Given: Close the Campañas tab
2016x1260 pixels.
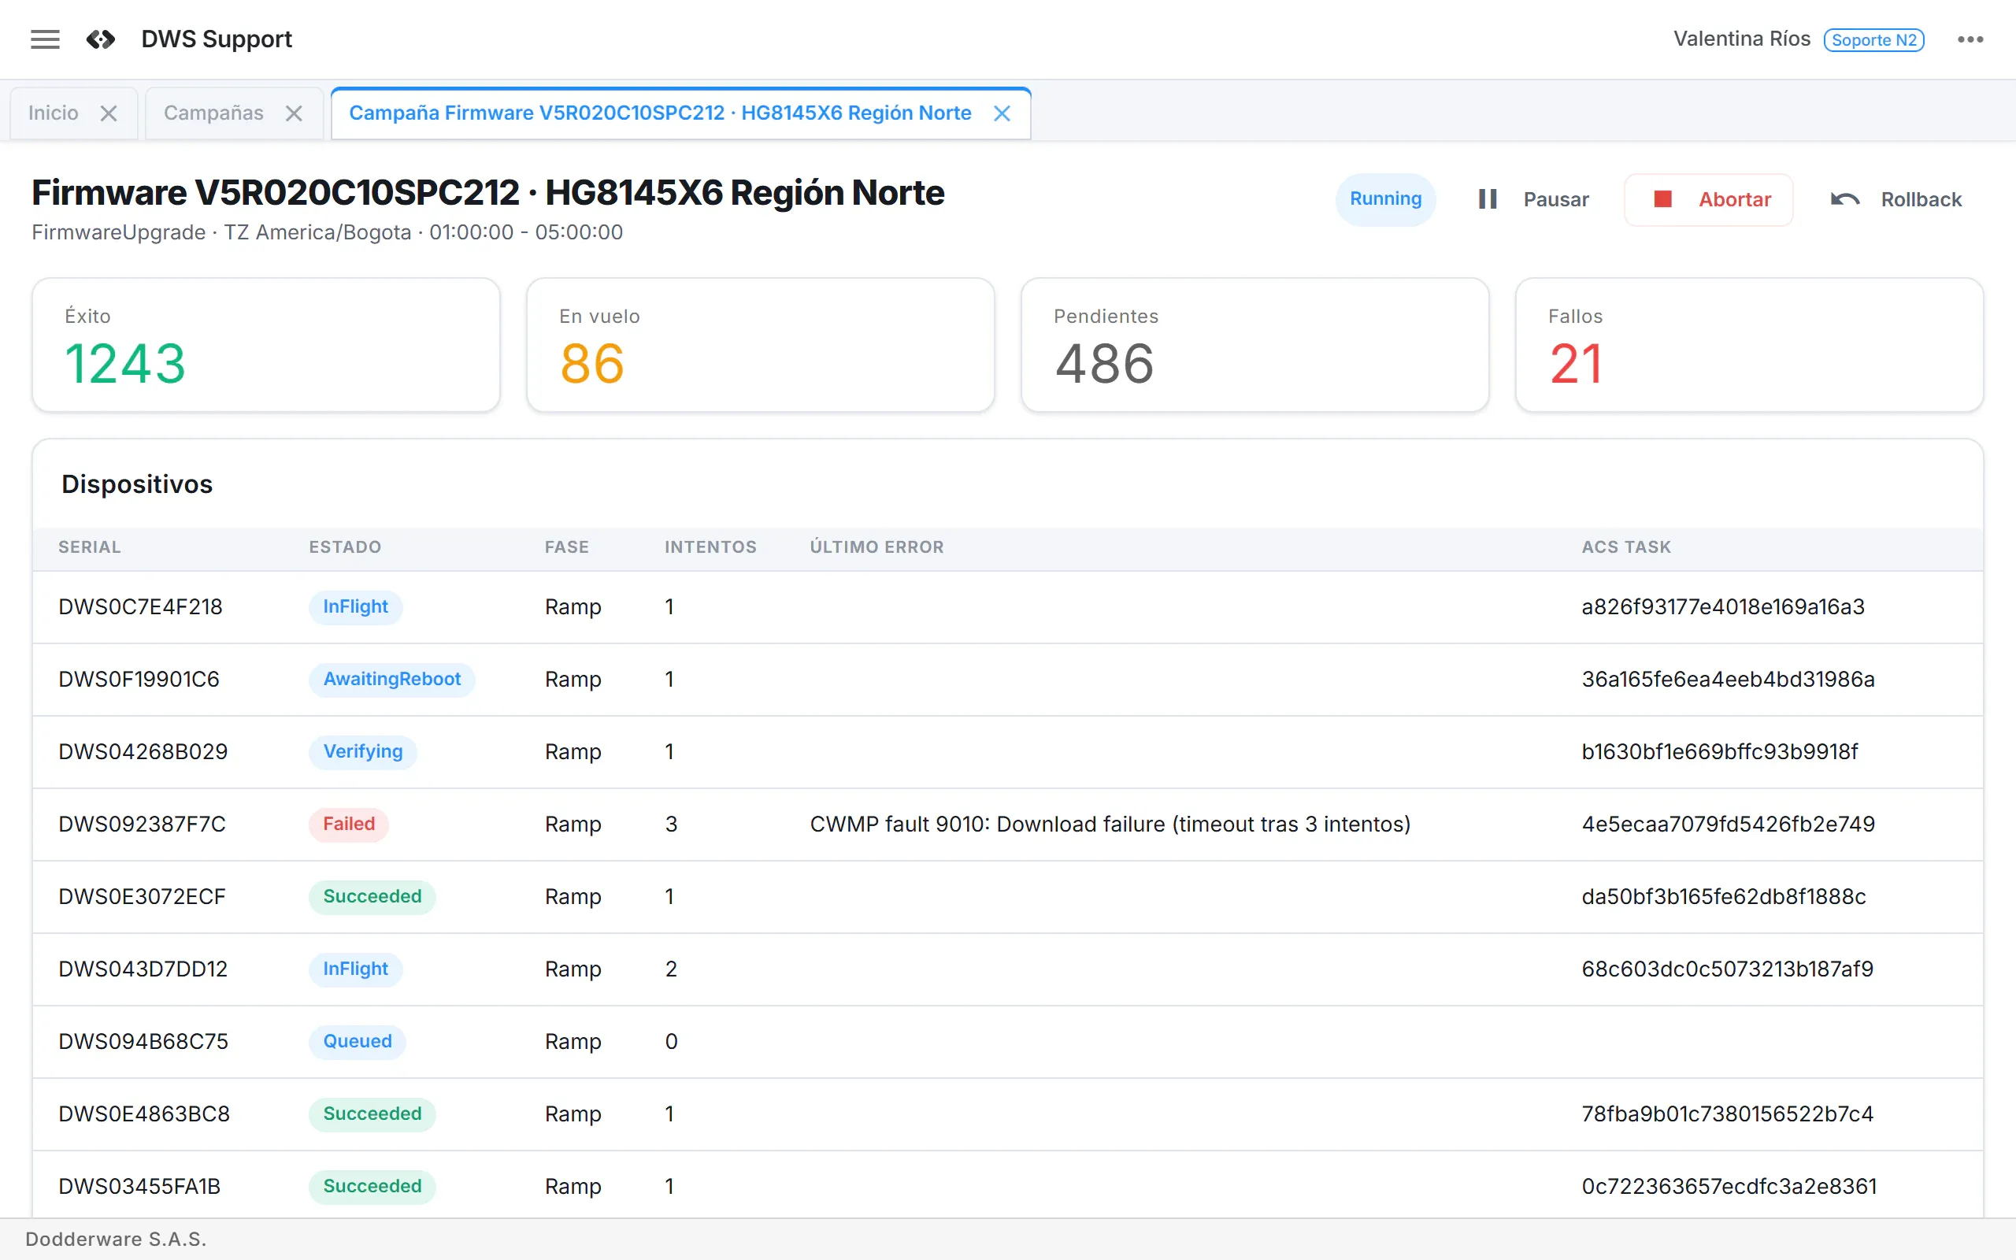Looking at the screenshot, I should (293, 113).
